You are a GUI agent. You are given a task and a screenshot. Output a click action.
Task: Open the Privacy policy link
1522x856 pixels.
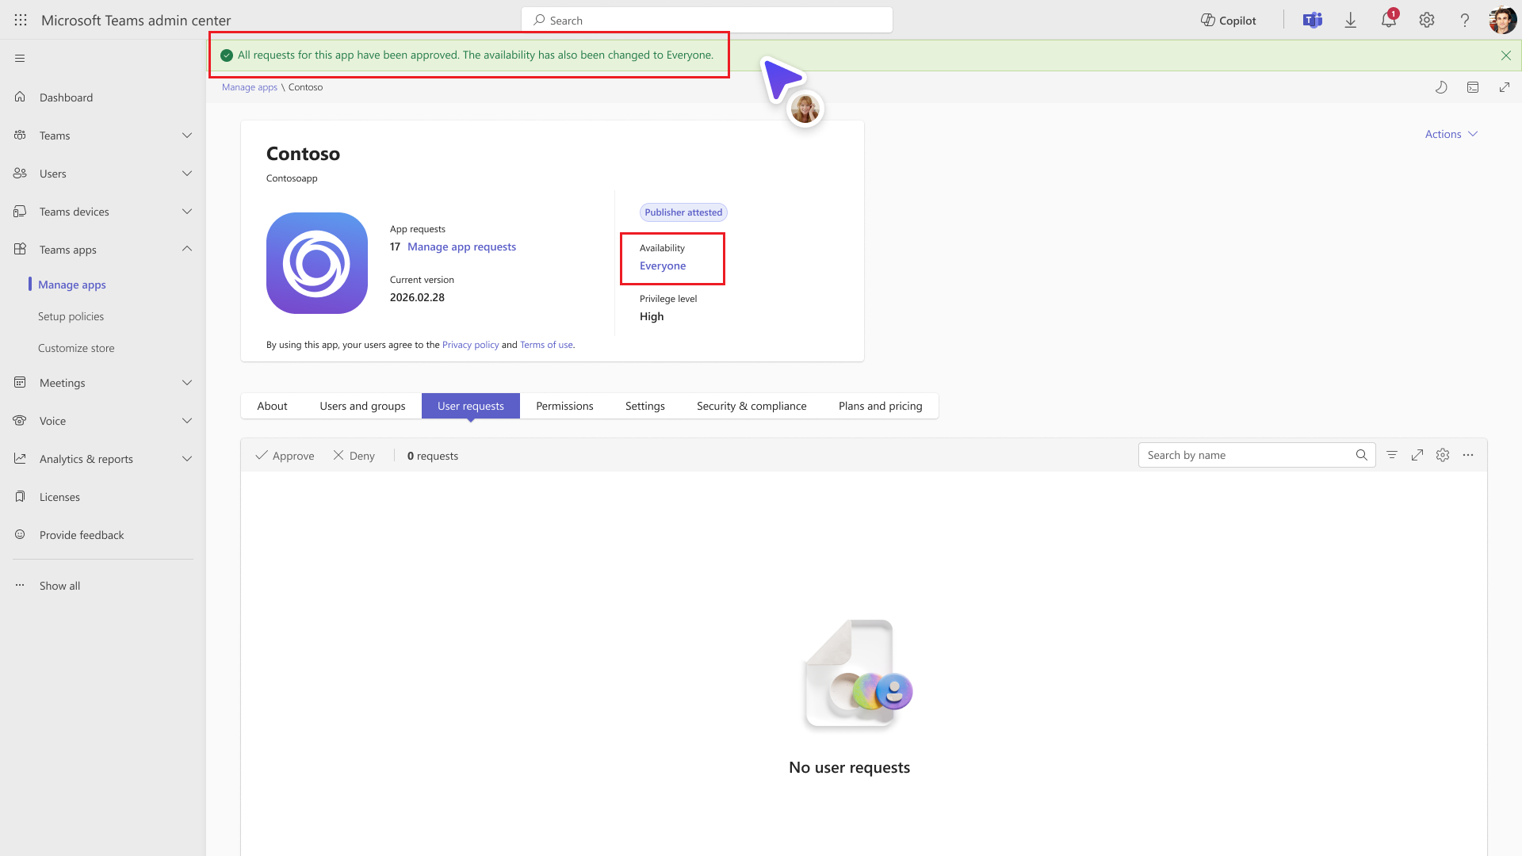(x=471, y=345)
